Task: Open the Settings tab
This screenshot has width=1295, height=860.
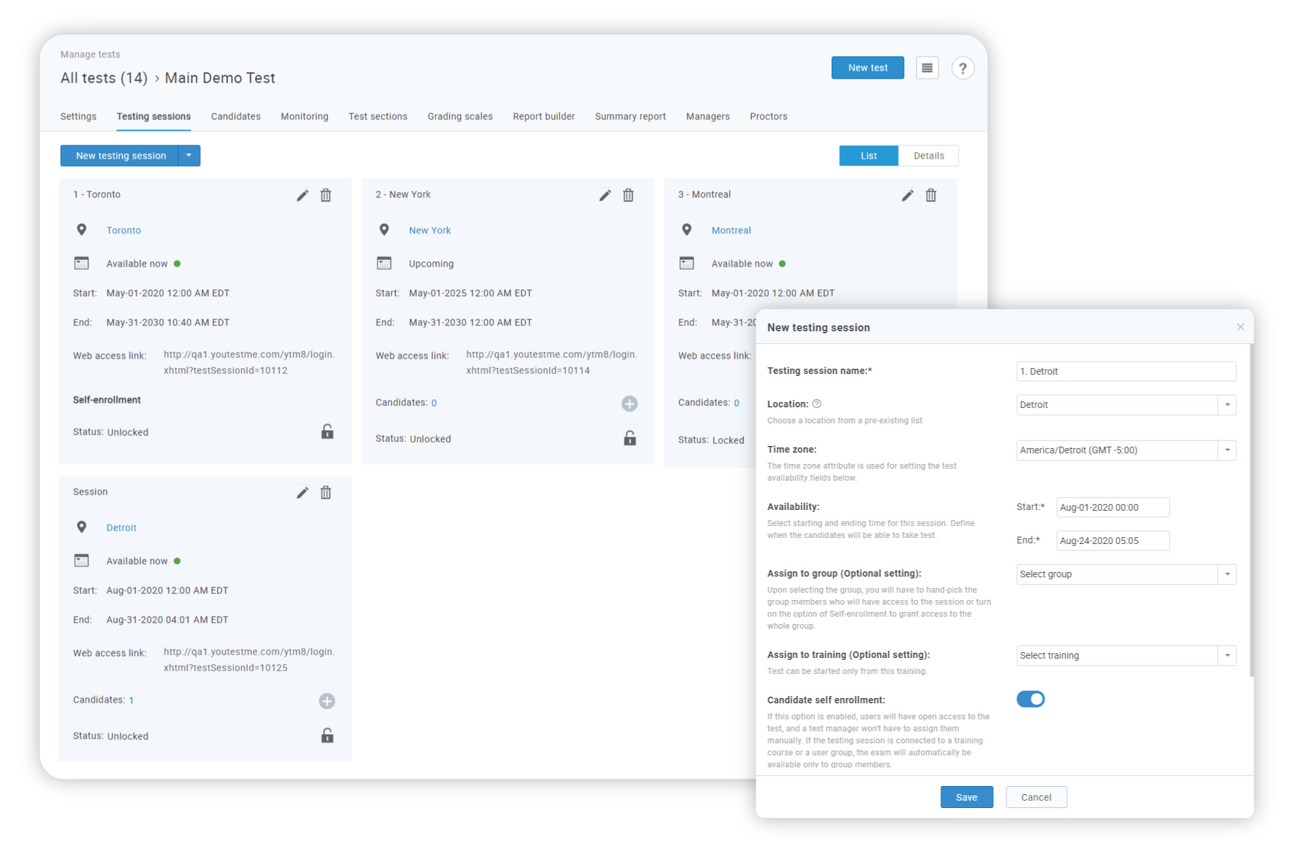Action: click(79, 117)
